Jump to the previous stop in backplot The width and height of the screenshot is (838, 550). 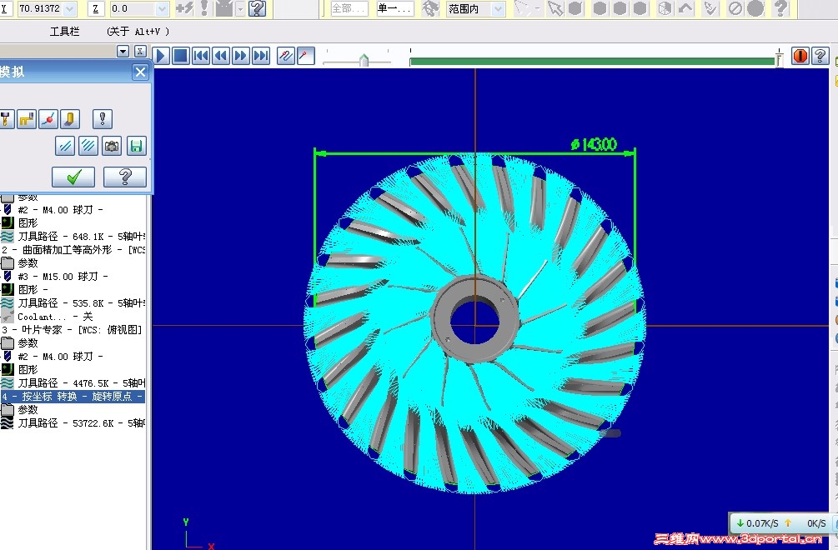[x=201, y=56]
